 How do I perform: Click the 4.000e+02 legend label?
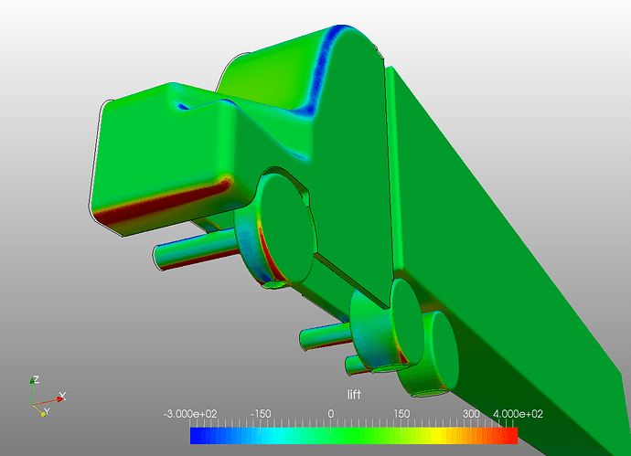click(518, 414)
